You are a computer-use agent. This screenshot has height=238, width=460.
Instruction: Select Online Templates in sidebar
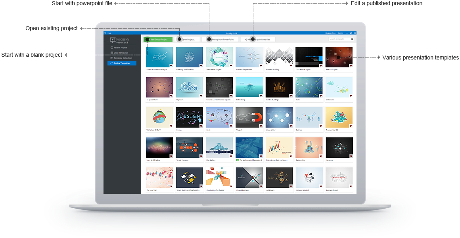[x=122, y=63]
